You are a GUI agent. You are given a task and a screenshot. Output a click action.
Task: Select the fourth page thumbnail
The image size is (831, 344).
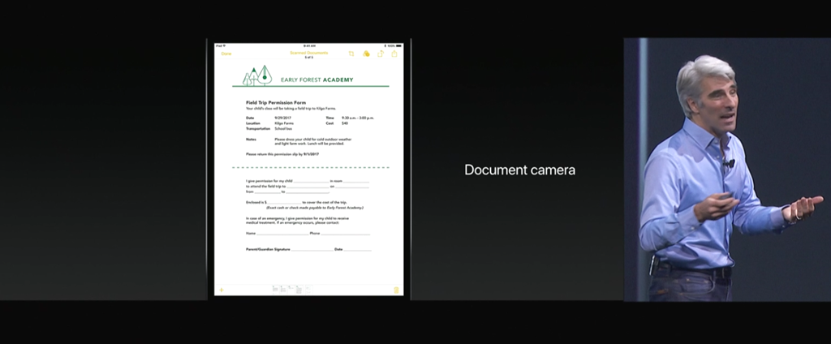(x=299, y=290)
